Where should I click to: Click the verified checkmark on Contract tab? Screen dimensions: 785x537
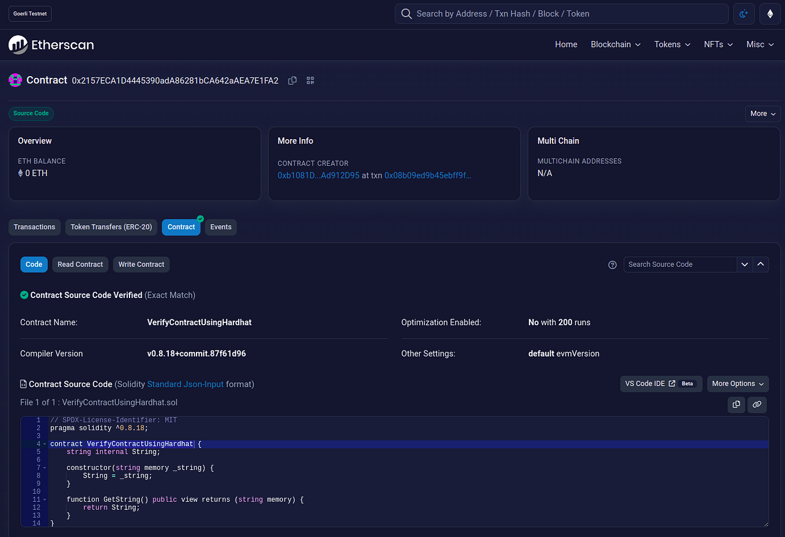[199, 219]
